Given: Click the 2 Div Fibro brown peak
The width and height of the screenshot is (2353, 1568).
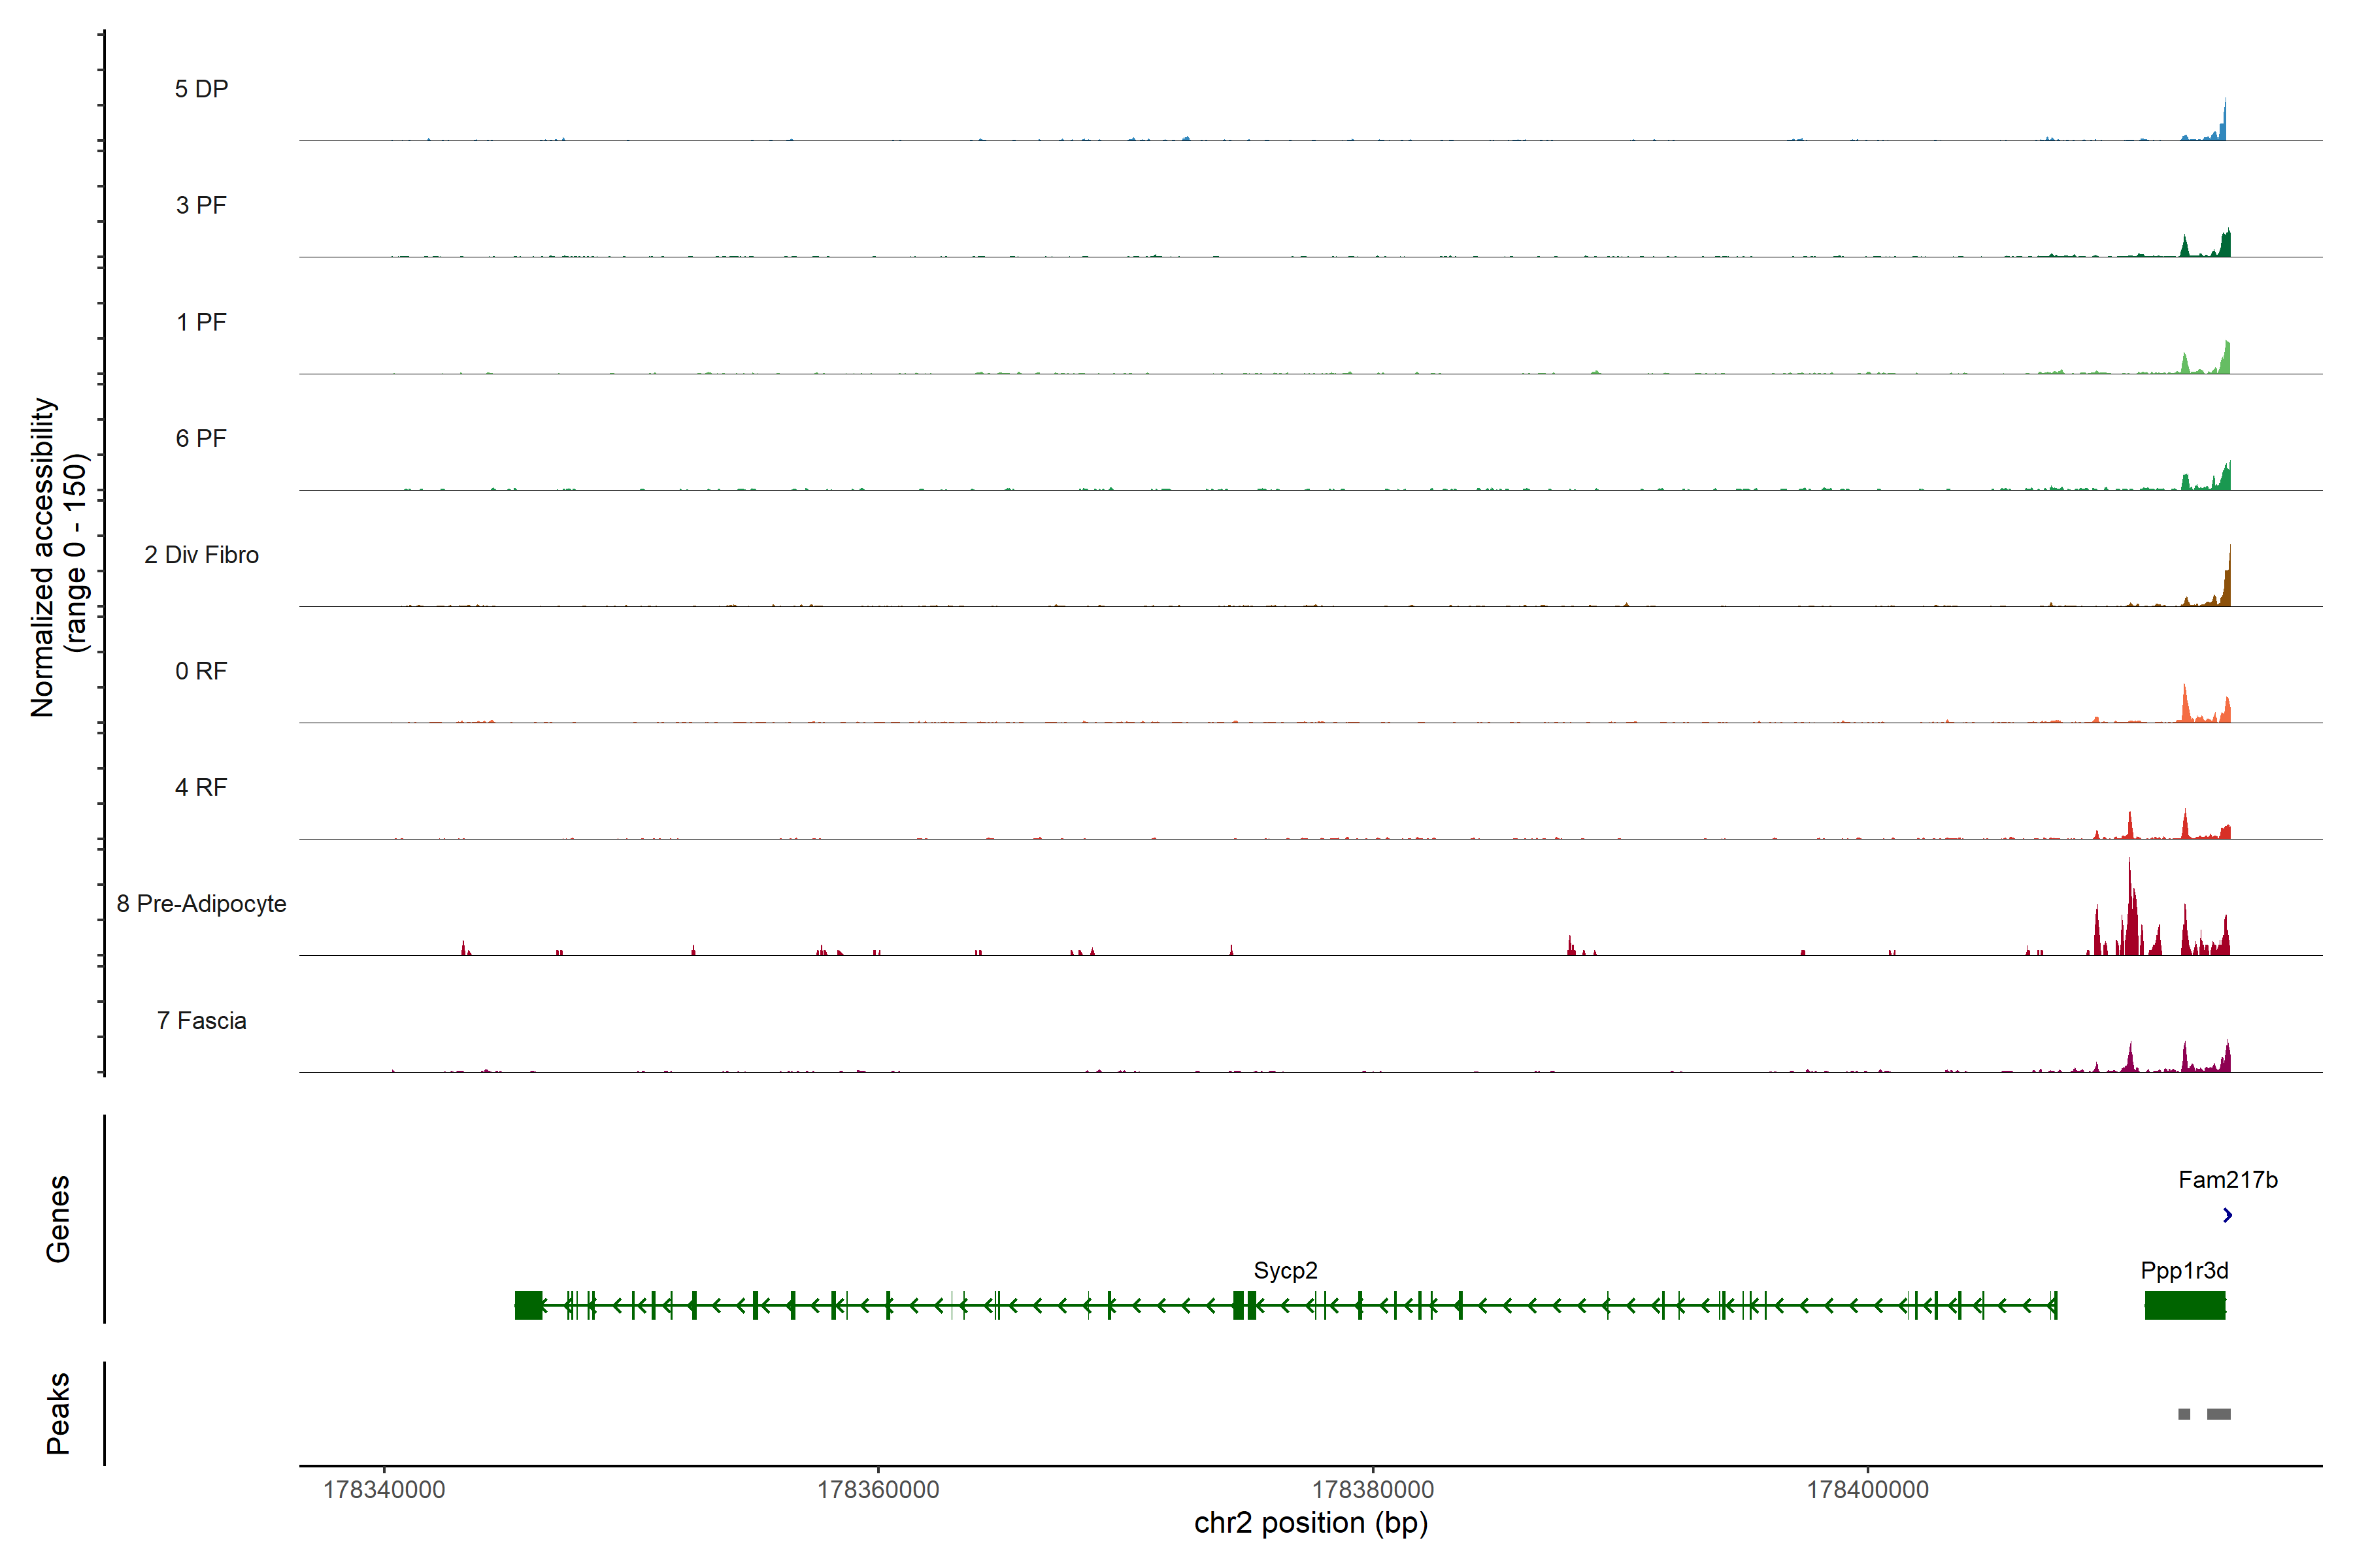Looking at the screenshot, I should (x=2228, y=585).
